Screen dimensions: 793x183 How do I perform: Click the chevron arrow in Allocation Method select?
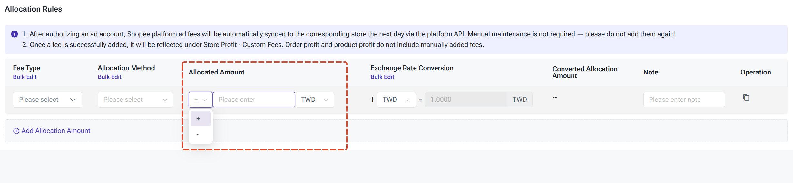pos(165,100)
